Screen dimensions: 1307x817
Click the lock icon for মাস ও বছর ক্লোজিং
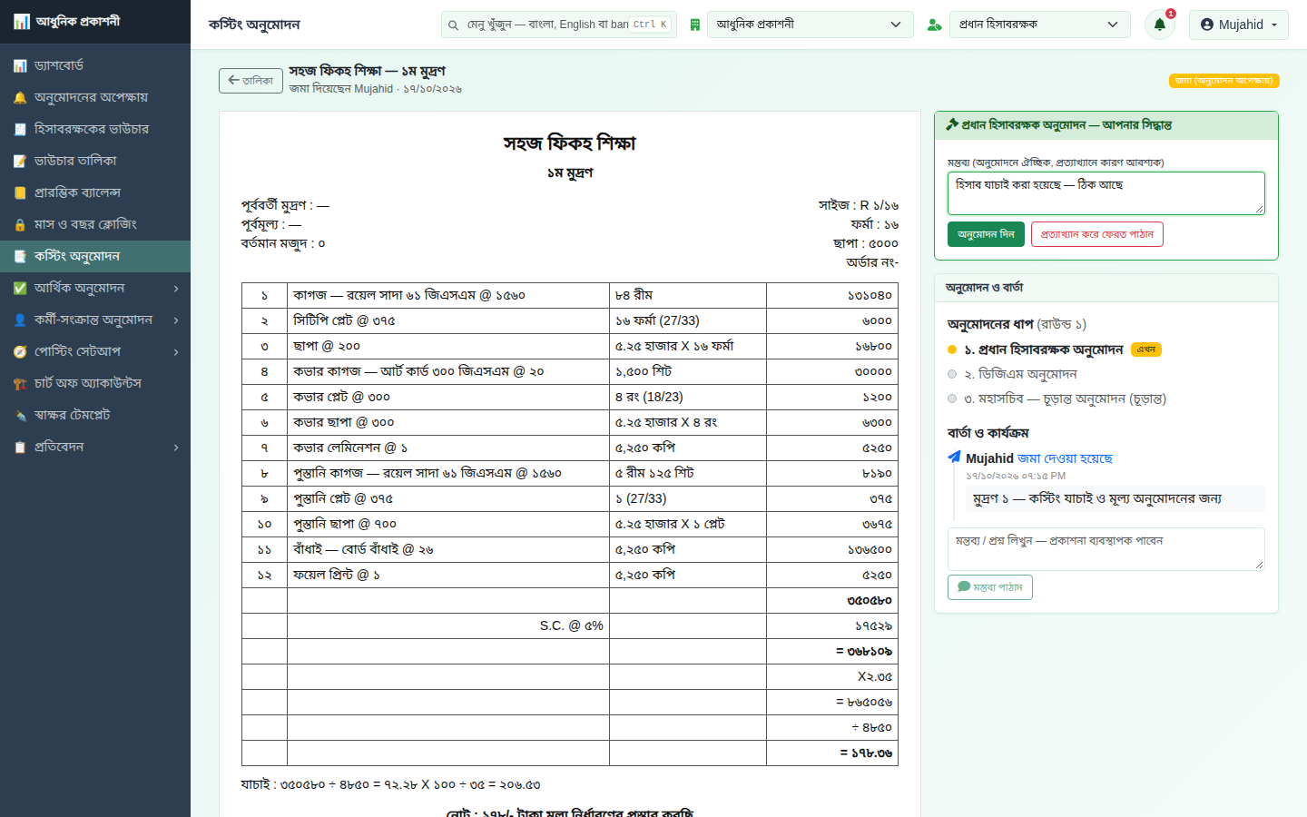pyautogui.click(x=20, y=225)
